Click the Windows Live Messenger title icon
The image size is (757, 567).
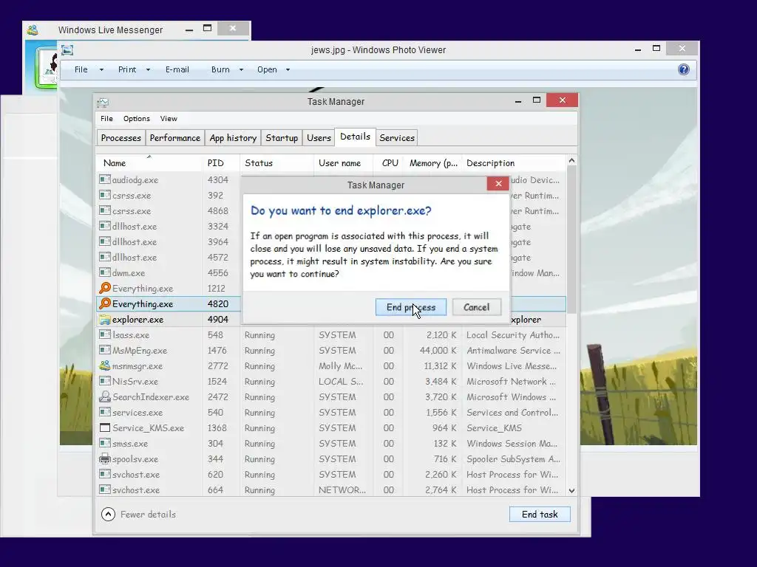33,30
